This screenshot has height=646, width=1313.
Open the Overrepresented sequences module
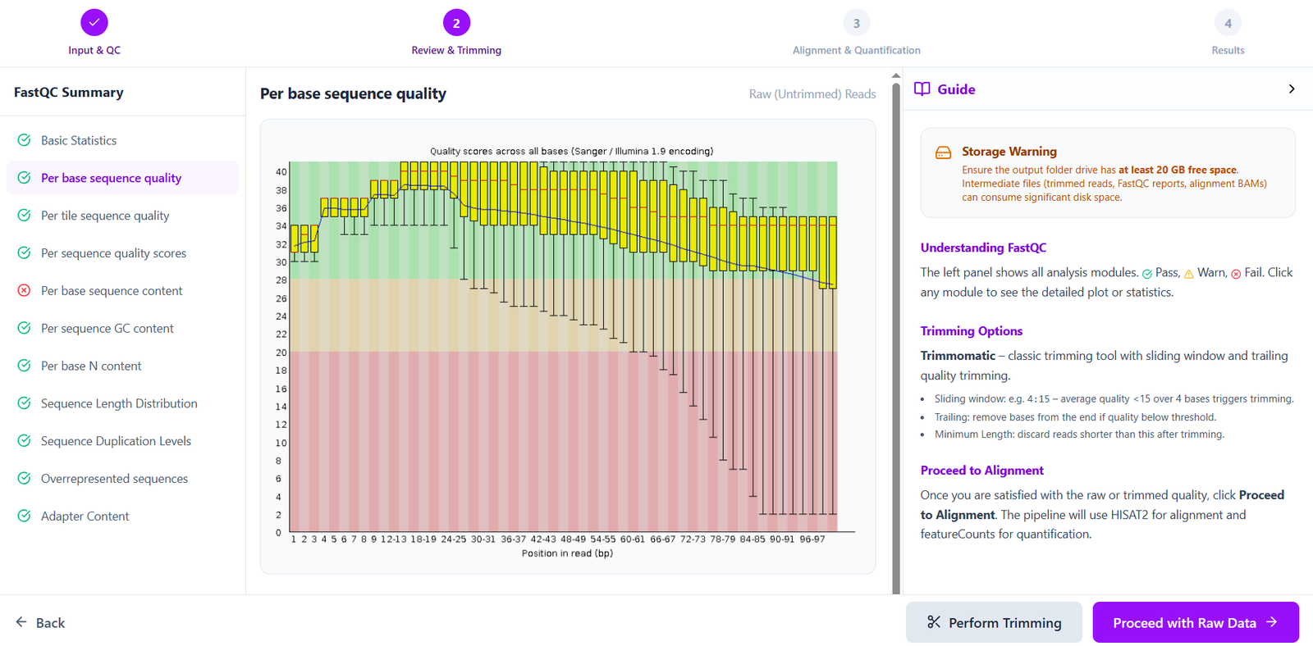tap(122, 479)
